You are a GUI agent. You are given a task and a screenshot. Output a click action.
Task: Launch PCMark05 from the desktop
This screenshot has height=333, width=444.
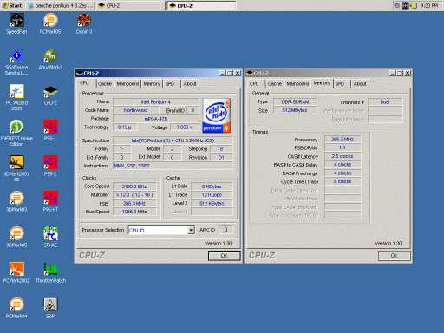pyautogui.click(x=50, y=23)
